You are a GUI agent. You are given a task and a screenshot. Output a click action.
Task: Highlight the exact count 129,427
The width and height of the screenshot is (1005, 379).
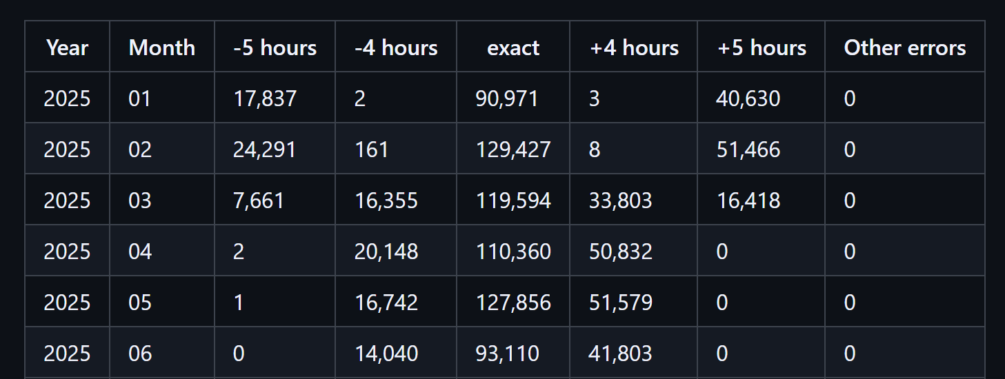(513, 150)
